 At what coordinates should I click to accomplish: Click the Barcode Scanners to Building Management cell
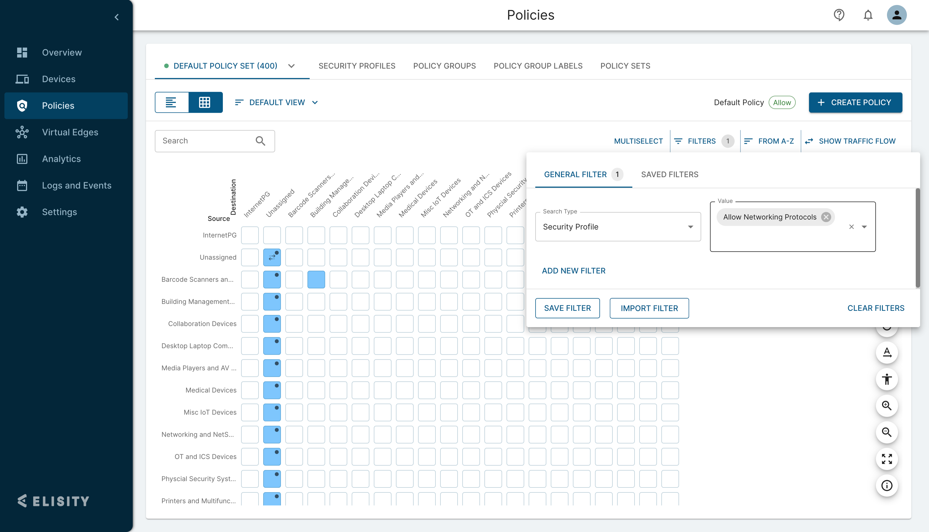tap(316, 280)
